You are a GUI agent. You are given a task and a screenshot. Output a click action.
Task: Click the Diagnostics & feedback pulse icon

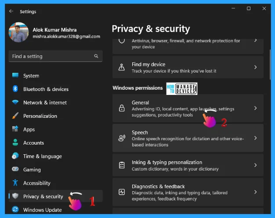coord(122,192)
